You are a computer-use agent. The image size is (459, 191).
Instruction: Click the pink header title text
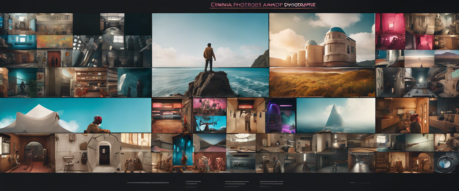click(x=263, y=5)
